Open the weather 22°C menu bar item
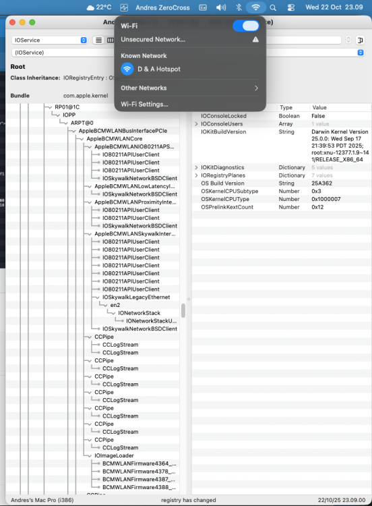 coord(99,7)
